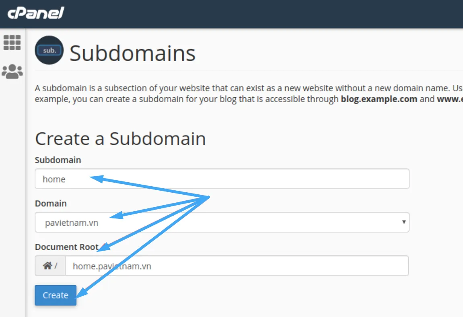463x317 pixels.
Task: Open the User Manager people icon
Action: pyautogui.click(x=12, y=72)
